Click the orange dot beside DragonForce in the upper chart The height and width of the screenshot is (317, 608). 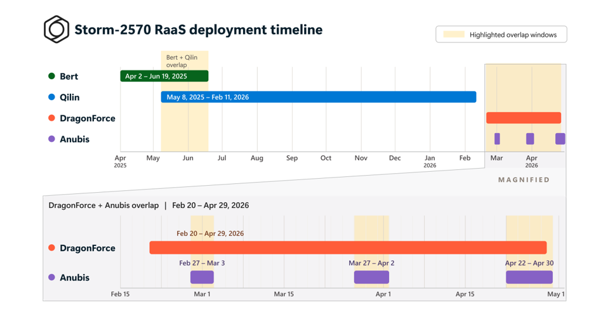51,118
